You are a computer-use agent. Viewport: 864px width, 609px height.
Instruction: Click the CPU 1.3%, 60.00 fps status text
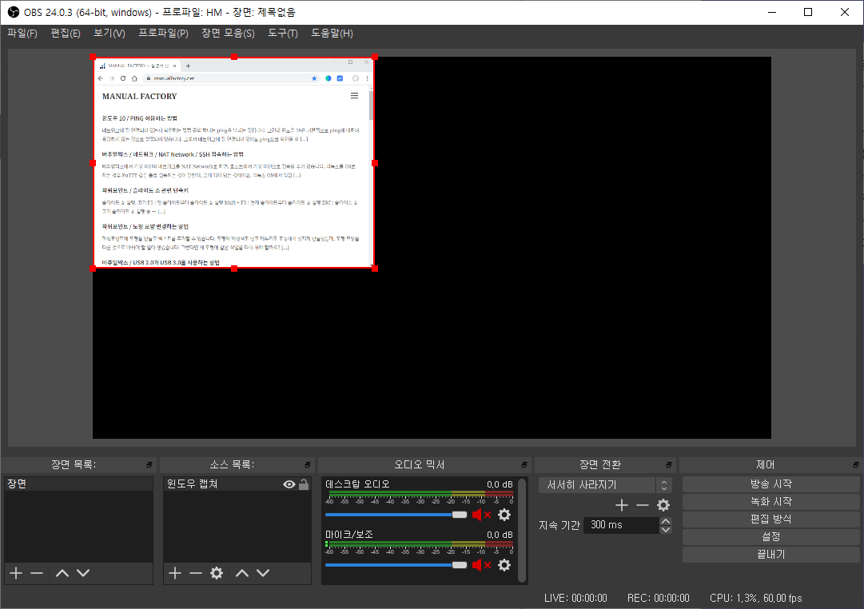tap(756, 598)
